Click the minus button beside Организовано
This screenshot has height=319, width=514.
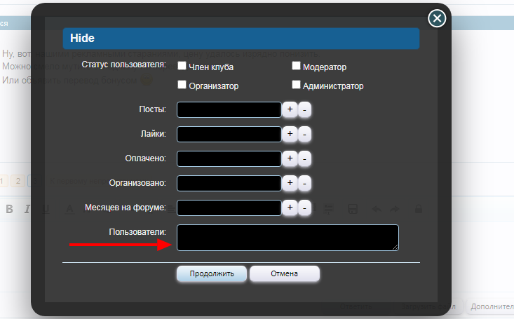tap(304, 183)
